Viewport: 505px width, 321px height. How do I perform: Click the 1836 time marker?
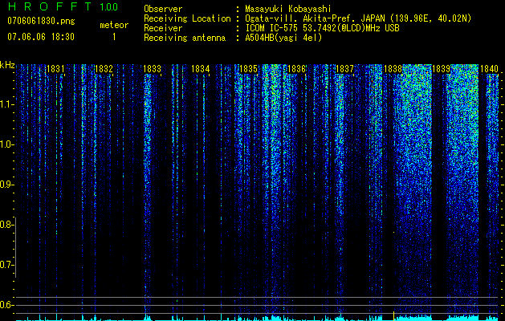pos(296,69)
